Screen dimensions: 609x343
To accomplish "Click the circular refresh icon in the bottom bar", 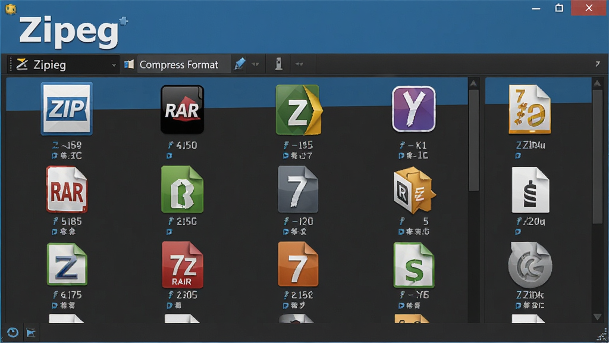I will [x=12, y=332].
